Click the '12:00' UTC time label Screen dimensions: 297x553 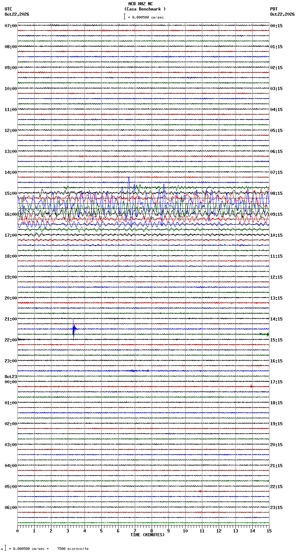coord(11,131)
